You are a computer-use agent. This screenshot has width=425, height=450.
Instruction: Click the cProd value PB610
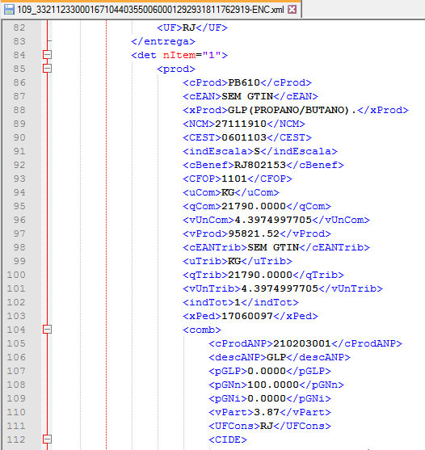pos(244,82)
